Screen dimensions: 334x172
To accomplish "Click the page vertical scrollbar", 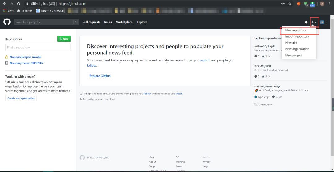I will 332,93.
